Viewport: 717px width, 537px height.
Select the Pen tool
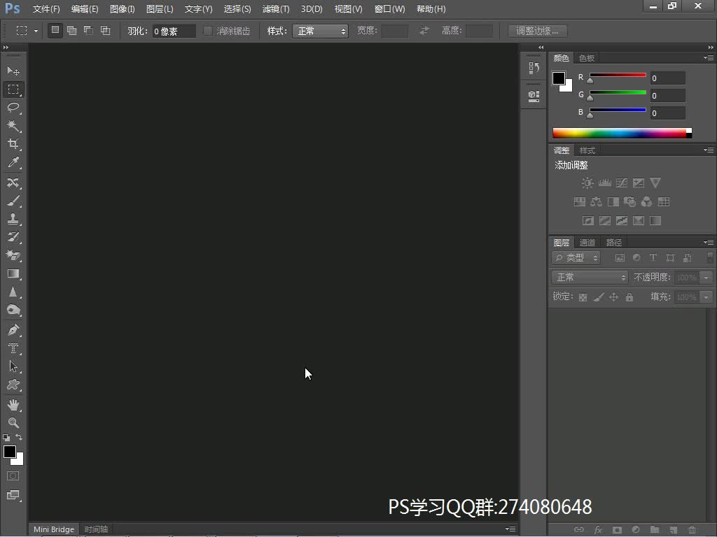click(x=13, y=329)
